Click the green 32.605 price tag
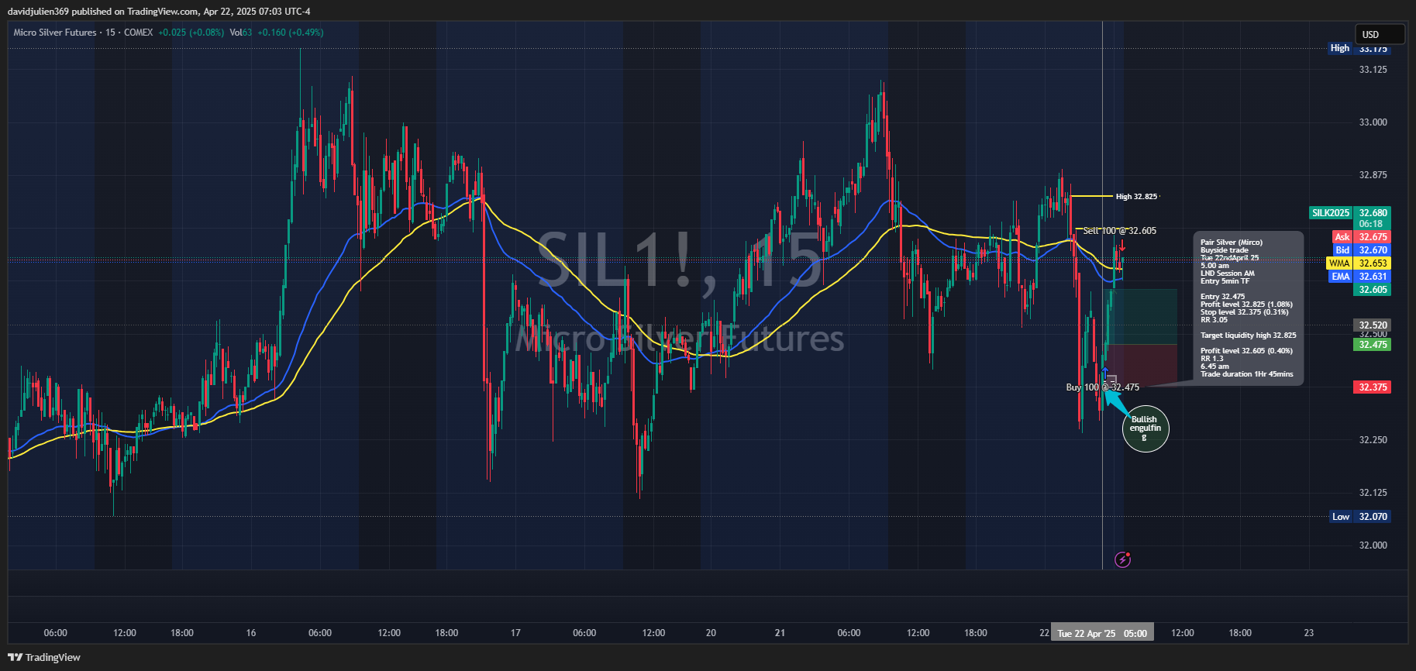The width and height of the screenshot is (1416, 671). (x=1372, y=290)
